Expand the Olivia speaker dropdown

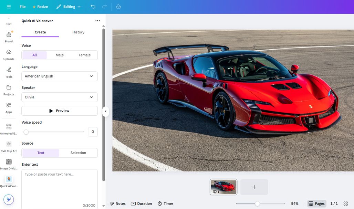pos(60,97)
